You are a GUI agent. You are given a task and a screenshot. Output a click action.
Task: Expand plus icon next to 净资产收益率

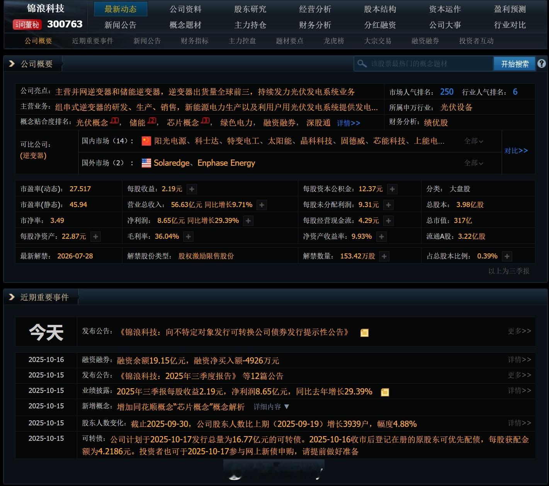coord(381,237)
